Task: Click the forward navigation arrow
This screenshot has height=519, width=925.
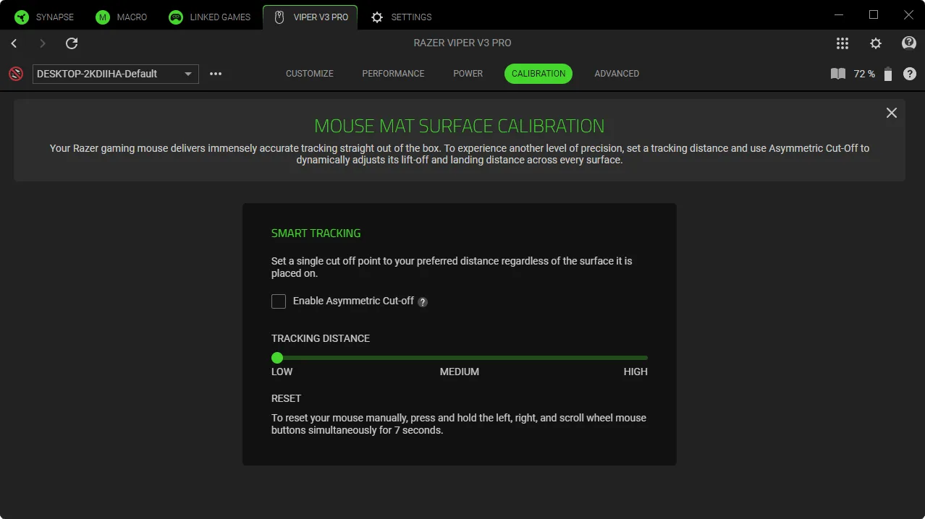Action: (x=42, y=43)
